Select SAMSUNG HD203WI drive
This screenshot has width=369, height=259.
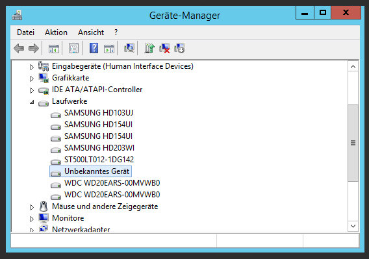pos(99,148)
